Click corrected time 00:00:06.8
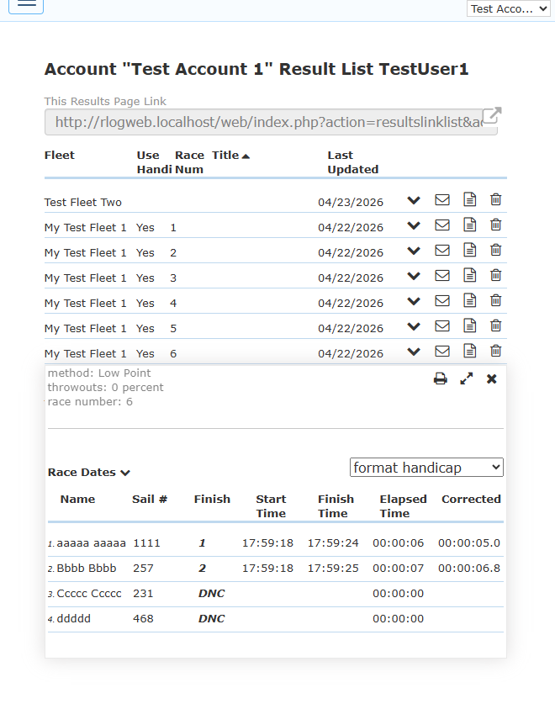The image size is (555, 709). (469, 569)
